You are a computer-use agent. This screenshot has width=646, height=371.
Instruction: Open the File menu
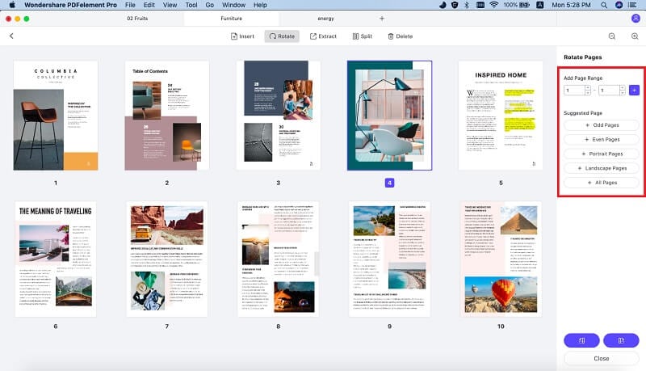pyautogui.click(x=130, y=5)
